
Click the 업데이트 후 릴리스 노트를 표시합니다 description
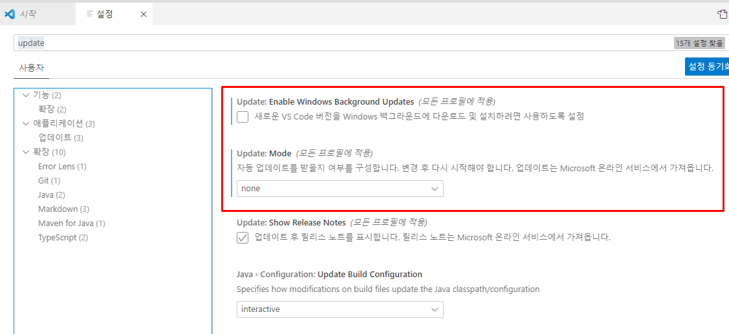coord(432,238)
